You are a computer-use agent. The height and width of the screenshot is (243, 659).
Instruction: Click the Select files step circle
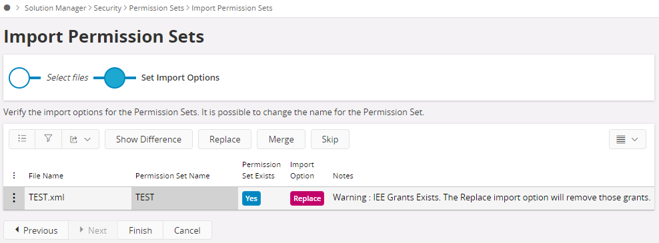click(x=19, y=78)
